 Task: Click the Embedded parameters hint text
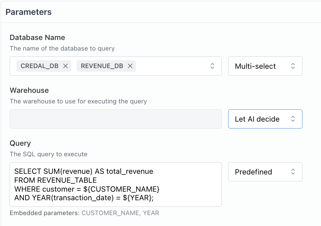84,213
